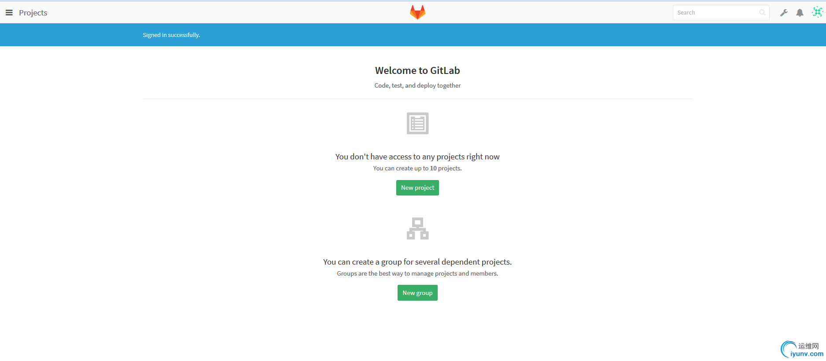The height and width of the screenshot is (361, 826).
Task: Click the Code, test, and deploy together subtitle
Action: (x=417, y=85)
